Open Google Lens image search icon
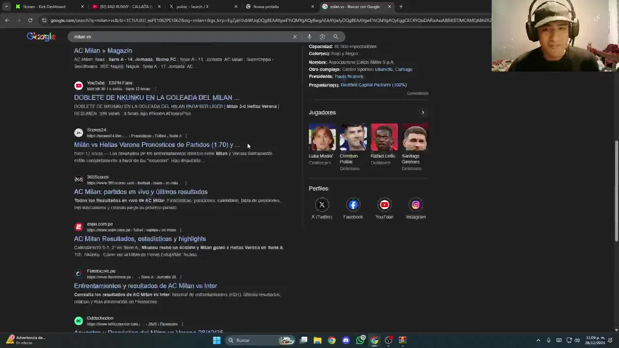 [322, 37]
